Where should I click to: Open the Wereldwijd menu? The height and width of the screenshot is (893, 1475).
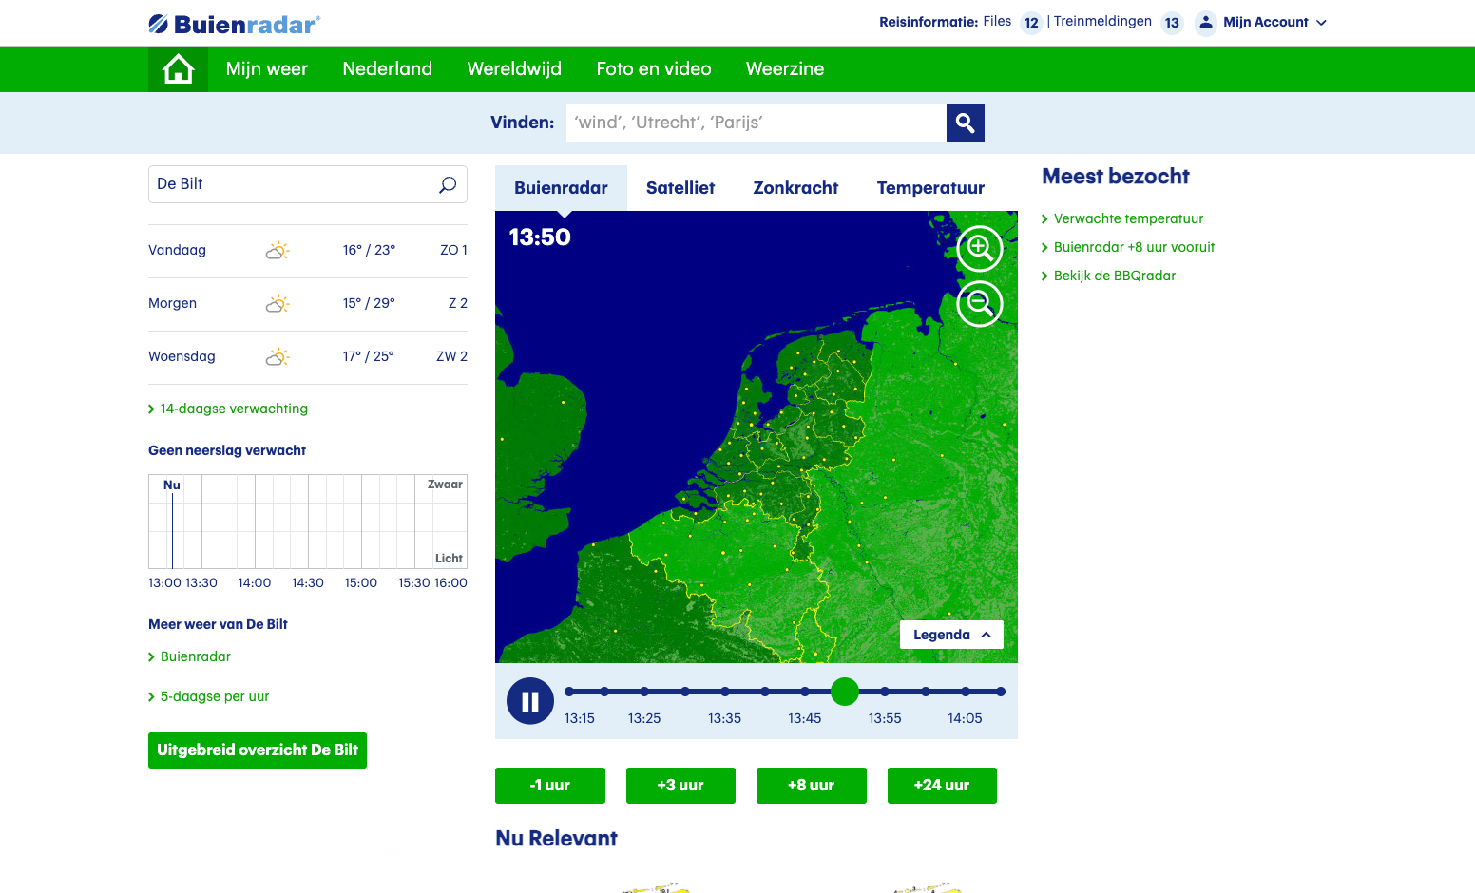[x=514, y=69]
